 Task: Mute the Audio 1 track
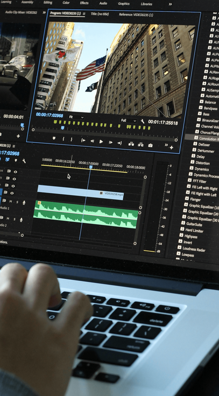(10, 201)
